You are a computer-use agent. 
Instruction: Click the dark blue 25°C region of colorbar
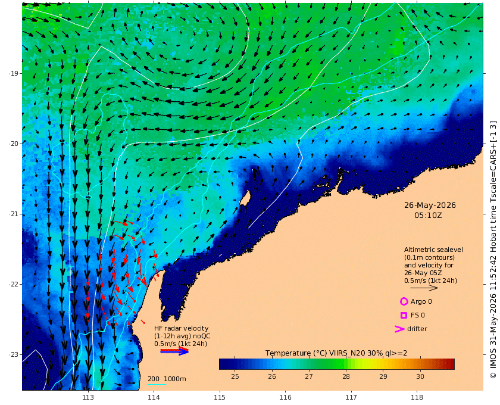click(x=235, y=364)
